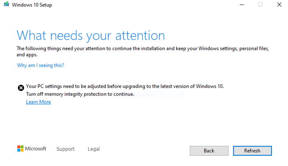Open the Legal link

(94, 149)
